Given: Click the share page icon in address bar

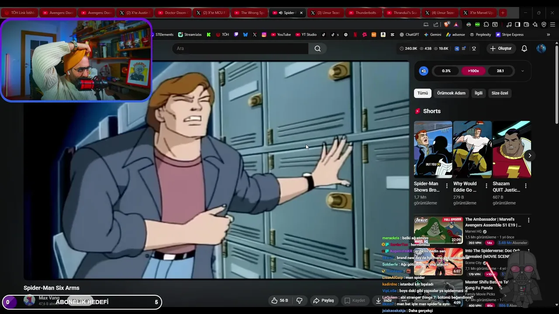Looking at the screenshot, I should 435,24.
